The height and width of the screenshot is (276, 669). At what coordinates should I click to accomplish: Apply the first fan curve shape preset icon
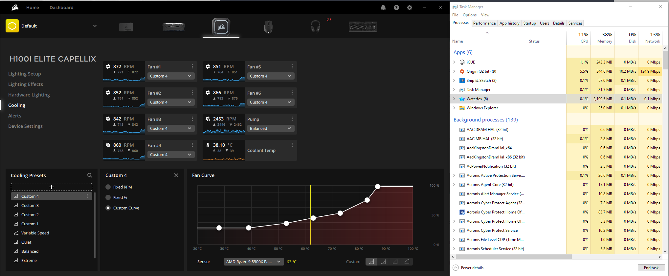(x=371, y=262)
